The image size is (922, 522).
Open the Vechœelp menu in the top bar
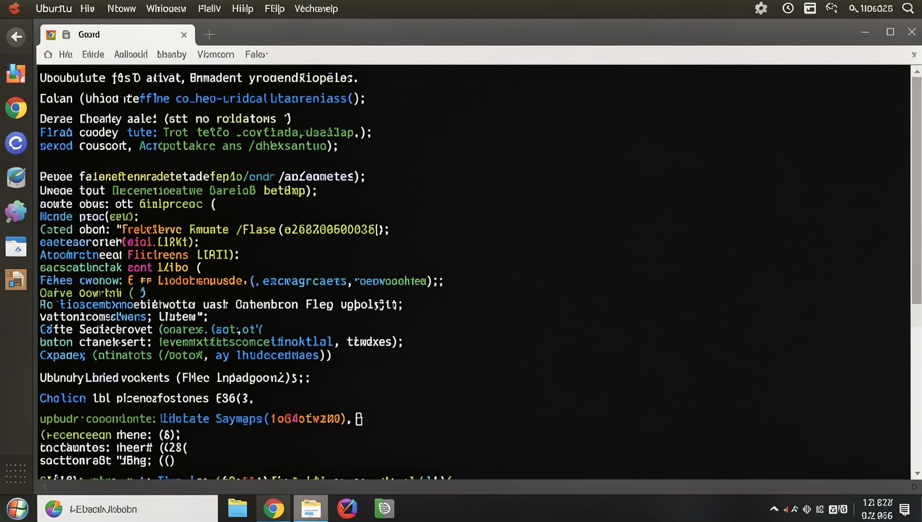(x=316, y=9)
